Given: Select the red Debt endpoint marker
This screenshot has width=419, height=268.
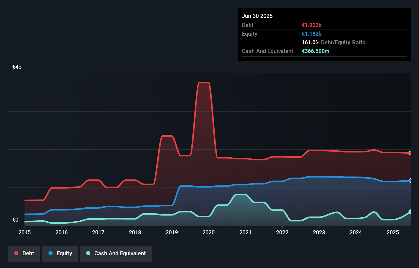Looking at the screenshot, I should (410, 153).
